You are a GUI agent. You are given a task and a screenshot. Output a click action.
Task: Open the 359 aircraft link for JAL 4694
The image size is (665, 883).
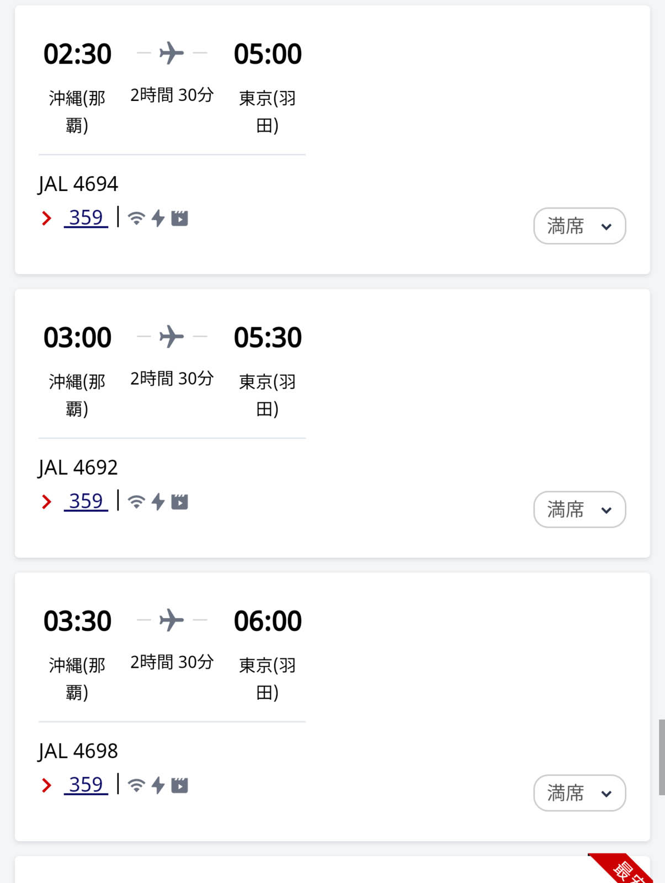[86, 217]
